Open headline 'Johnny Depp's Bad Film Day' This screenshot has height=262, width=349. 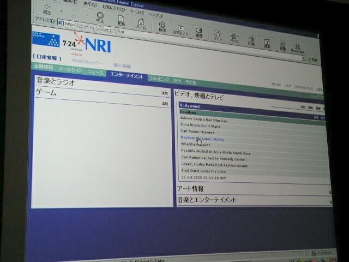tap(203, 118)
